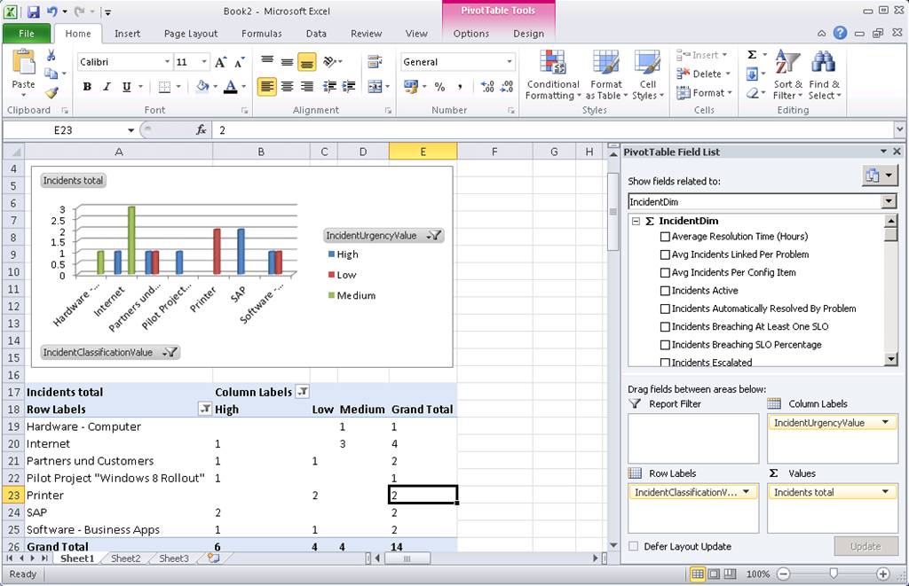The height and width of the screenshot is (586, 909).
Task: Select the Grand Total cell for SAP
Action: [423, 512]
